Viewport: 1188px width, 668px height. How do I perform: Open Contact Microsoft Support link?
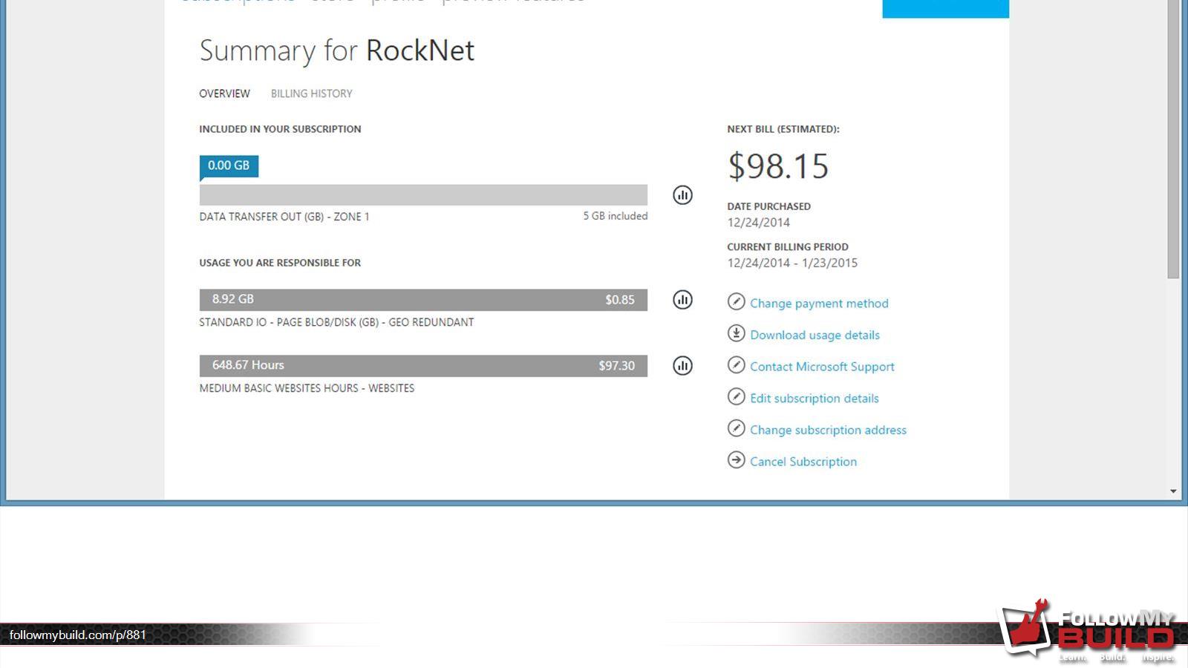pyautogui.click(x=822, y=367)
